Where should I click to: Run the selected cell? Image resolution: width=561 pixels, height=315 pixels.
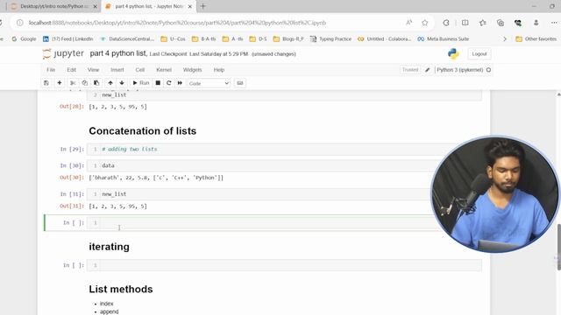pos(140,83)
